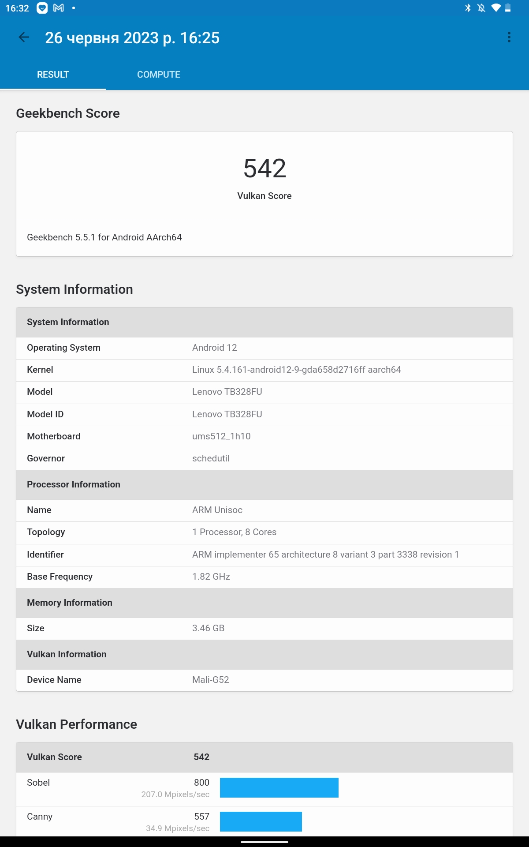Click the blue Sobel score bar
The width and height of the screenshot is (529, 847).
(x=279, y=787)
